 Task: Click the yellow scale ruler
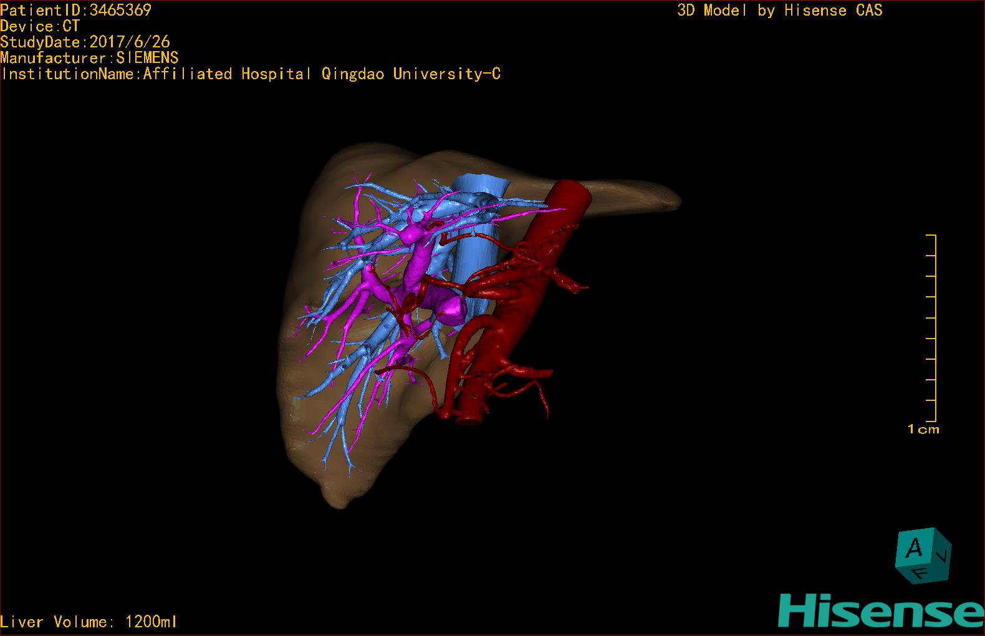[931, 328]
